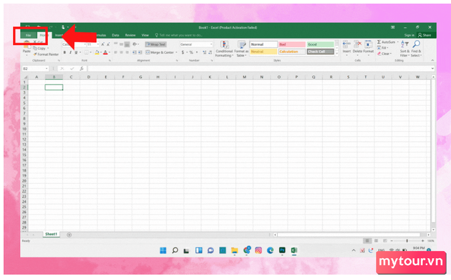This screenshot has height=280, width=451.
Task: Click the Middle Align icon
Action: pos(121,45)
